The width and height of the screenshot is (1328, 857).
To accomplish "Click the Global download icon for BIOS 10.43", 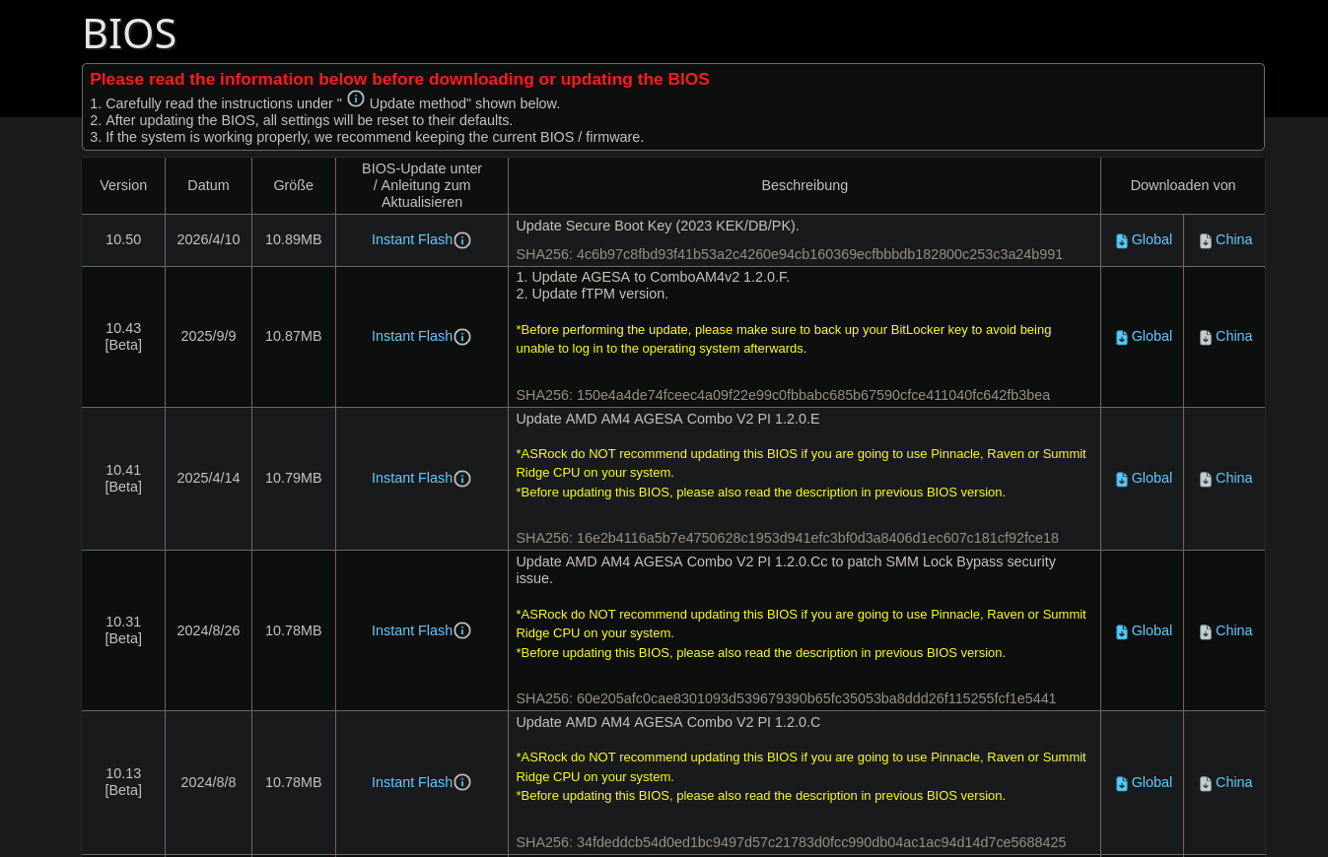I will [1121, 337].
